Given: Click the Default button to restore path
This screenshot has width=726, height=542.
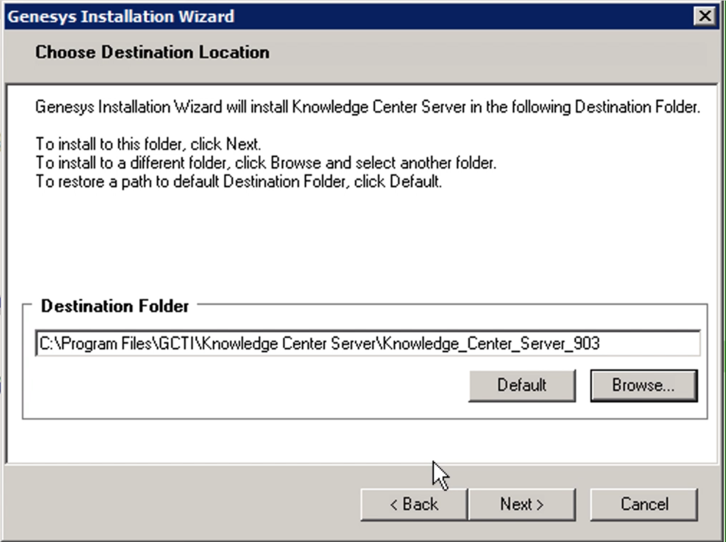Looking at the screenshot, I should pyautogui.click(x=521, y=386).
